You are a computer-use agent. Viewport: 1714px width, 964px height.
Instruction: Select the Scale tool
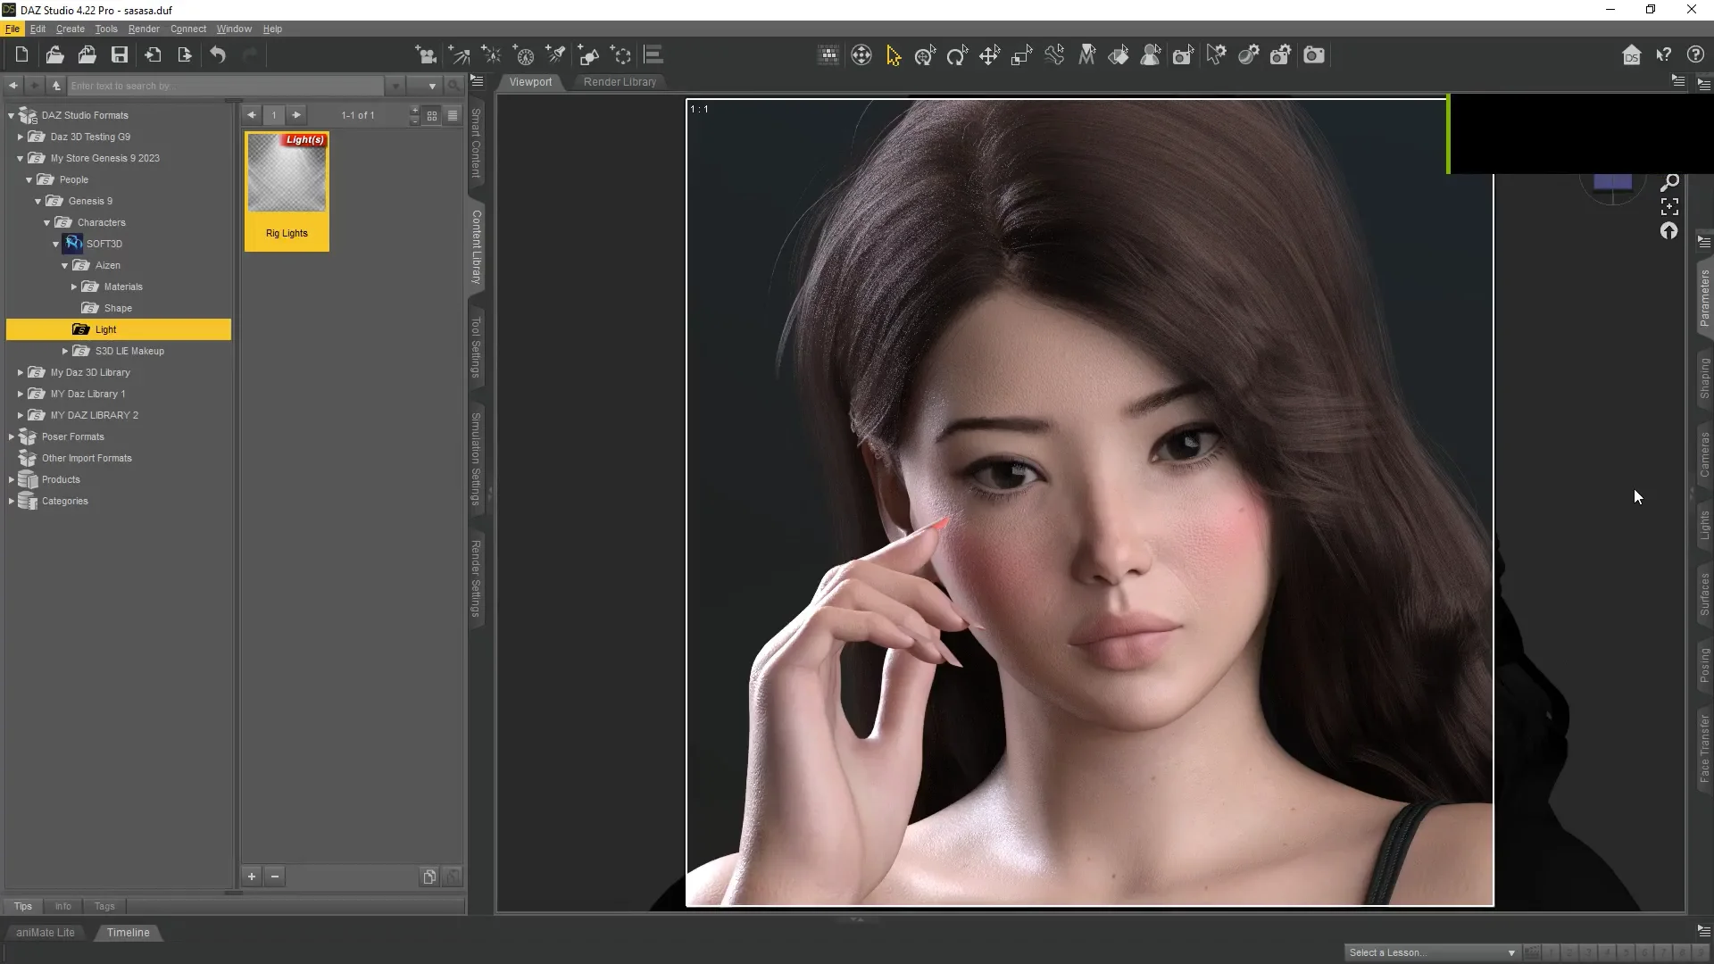pos(1021,55)
